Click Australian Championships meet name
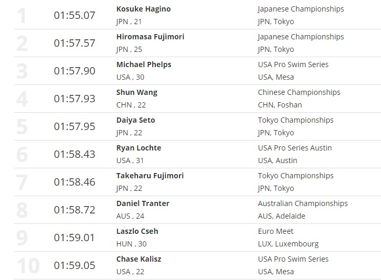This screenshot has width=381, height=280. pos(303,203)
